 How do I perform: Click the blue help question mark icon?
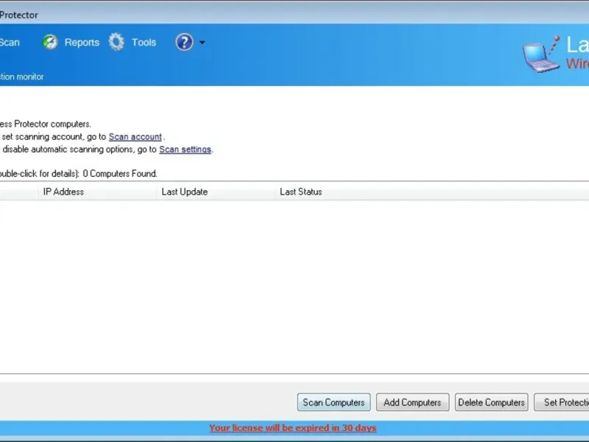[184, 42]
